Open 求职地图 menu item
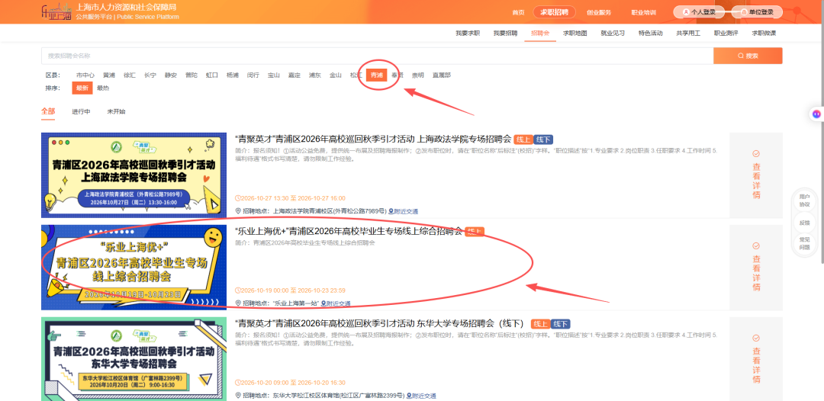 click(x=575, y=33)
